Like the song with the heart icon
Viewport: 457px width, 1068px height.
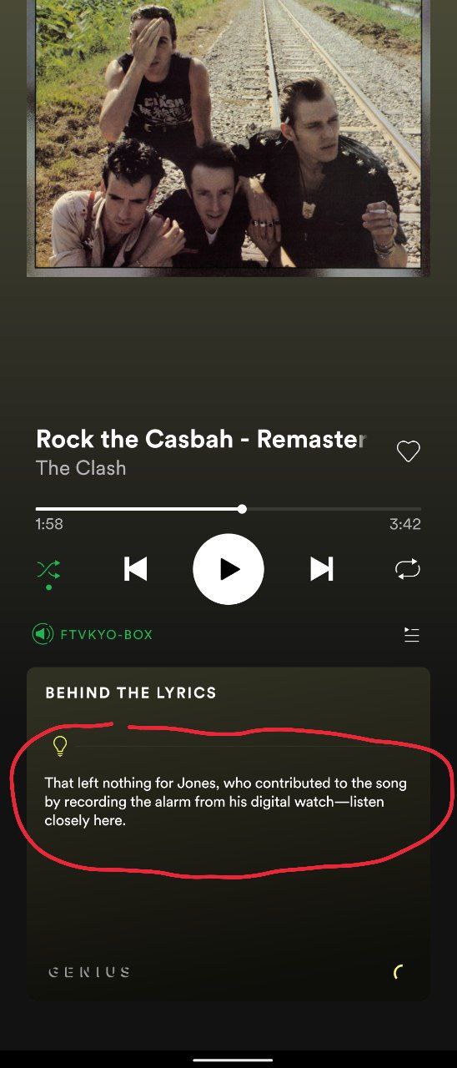point(408,452)
